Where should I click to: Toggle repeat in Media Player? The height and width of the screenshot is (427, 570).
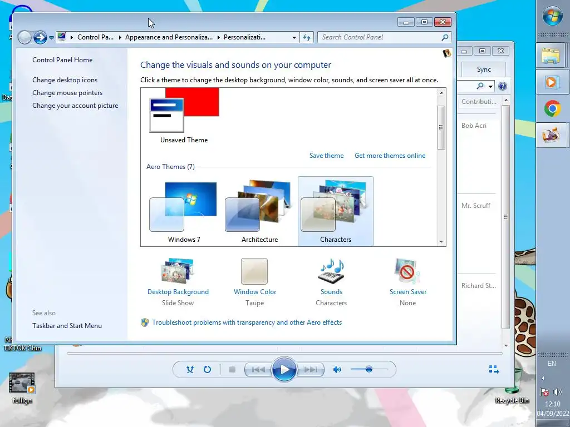tap(207, 370)
